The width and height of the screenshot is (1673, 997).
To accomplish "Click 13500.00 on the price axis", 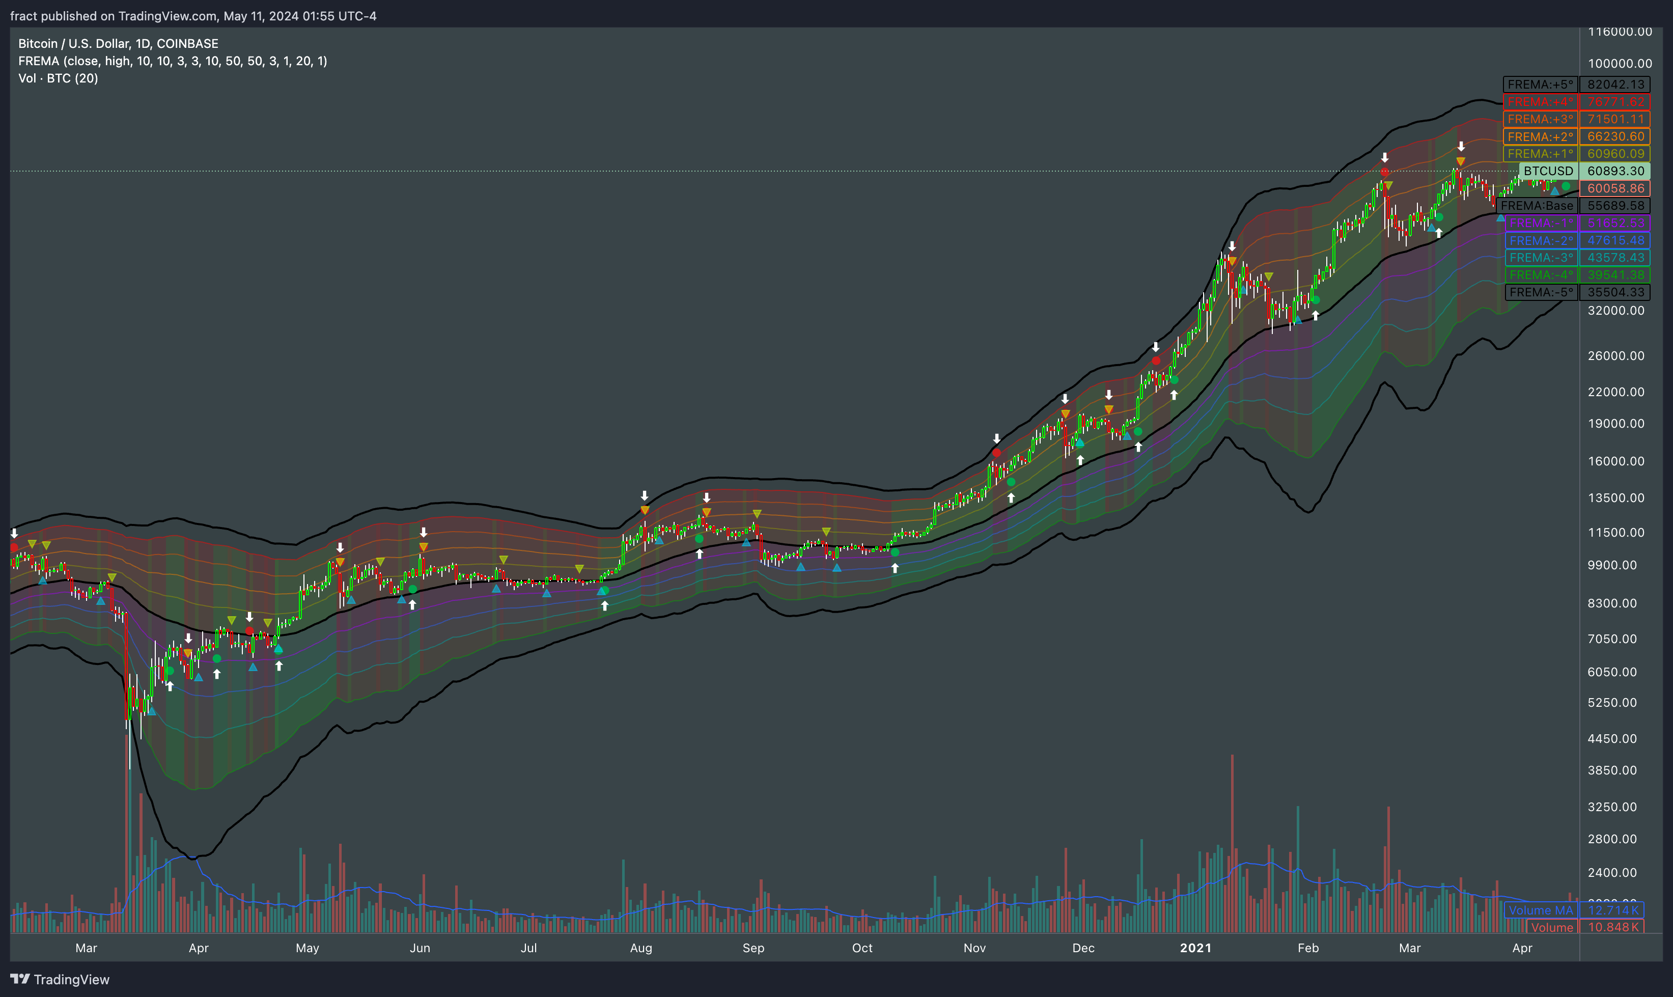I will pos(1616,498).
